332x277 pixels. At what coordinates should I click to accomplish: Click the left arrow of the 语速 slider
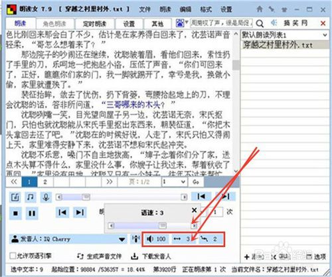coord(112,226)
